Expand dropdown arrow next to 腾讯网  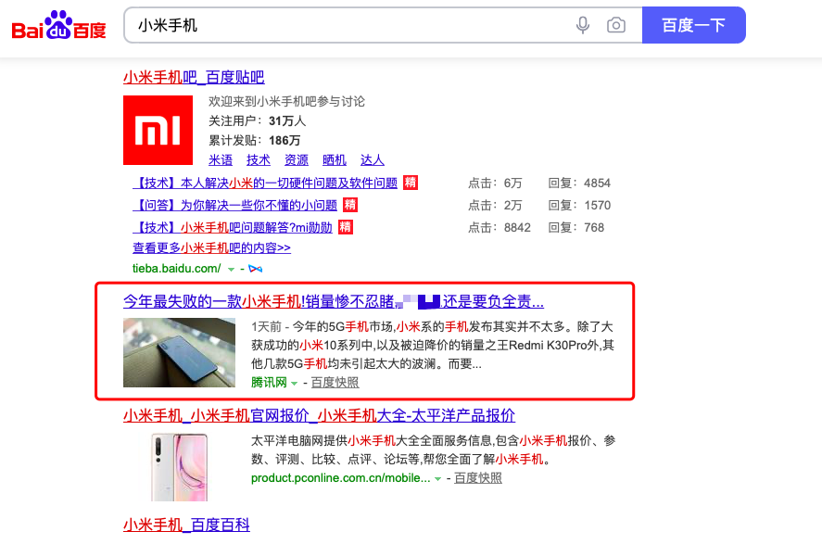pyautogui.click(x=294, y=384)
